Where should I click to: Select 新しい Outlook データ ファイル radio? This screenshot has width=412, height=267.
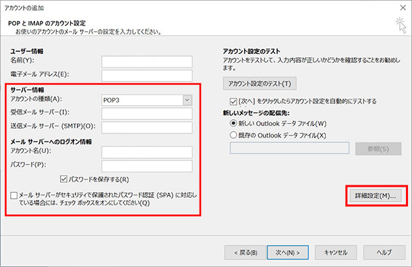[x=233, y=123]
